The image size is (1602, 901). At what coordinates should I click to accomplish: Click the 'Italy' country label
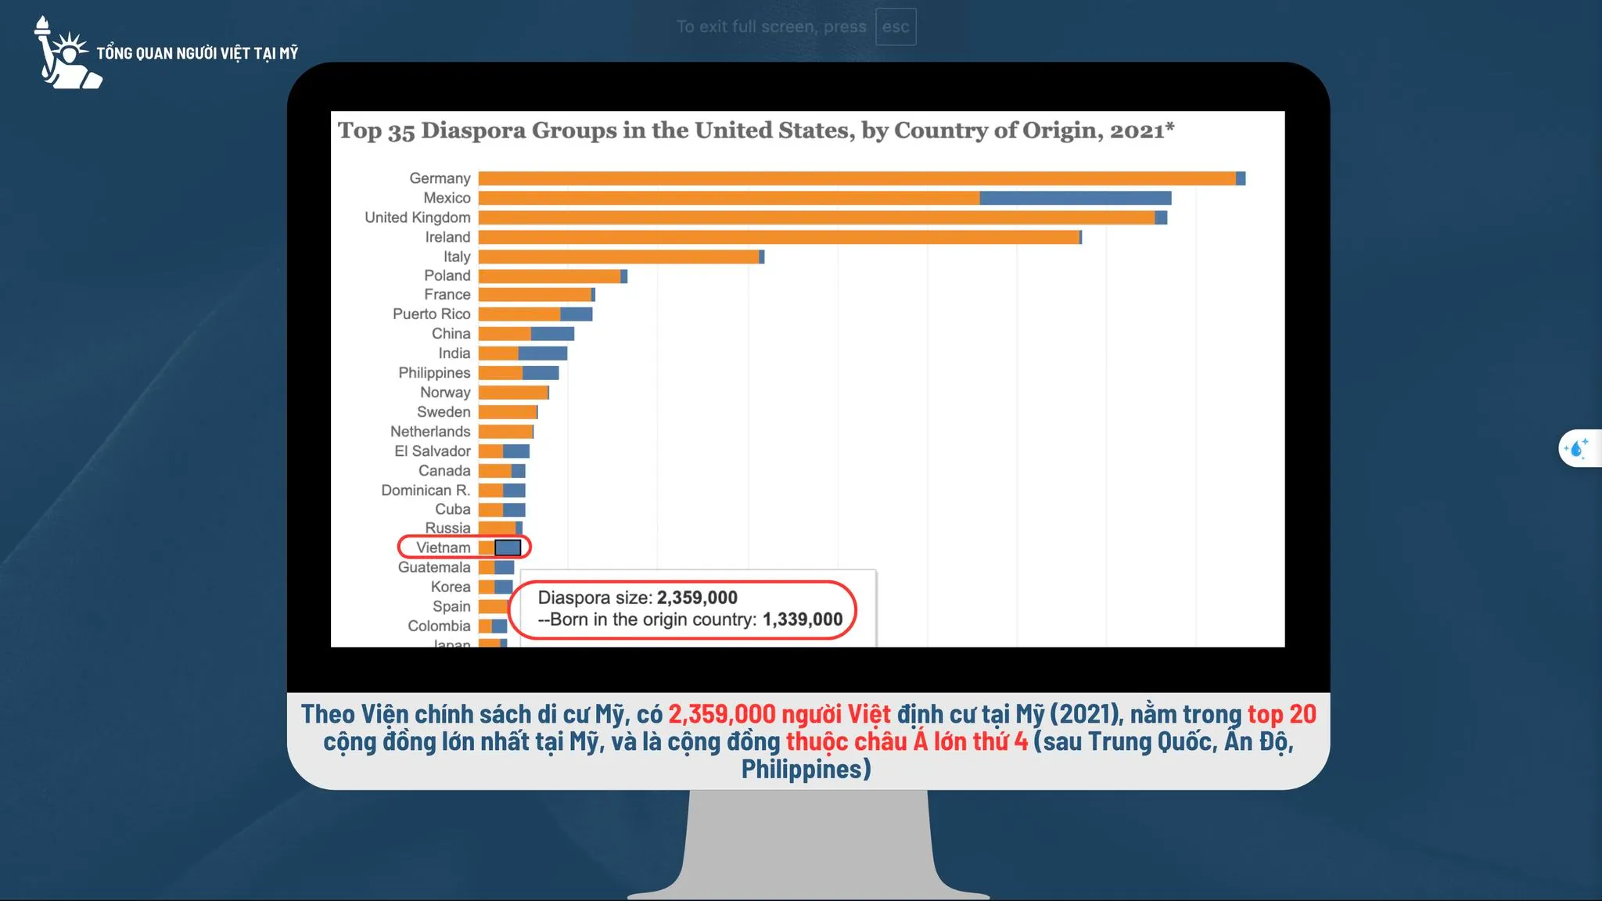tap(457, 257)
